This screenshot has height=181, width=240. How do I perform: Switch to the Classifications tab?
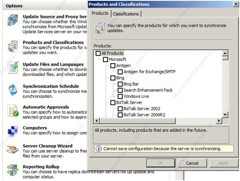[x=126, y=14]
